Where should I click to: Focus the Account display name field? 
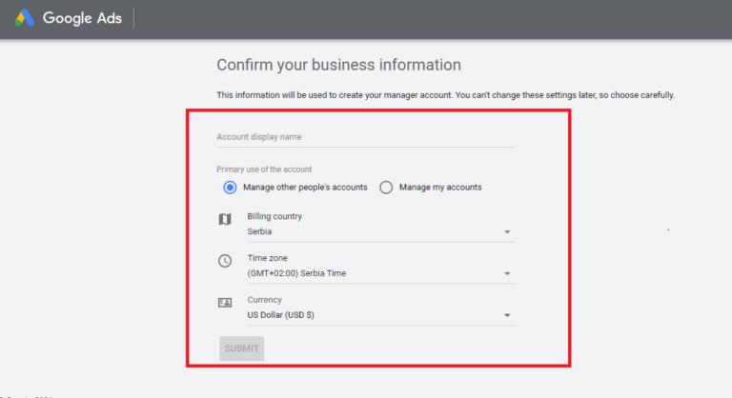coord(365,137)
